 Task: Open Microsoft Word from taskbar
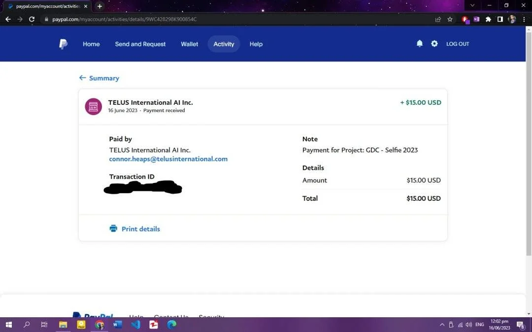pyautogui.click(x=117, y=325)
